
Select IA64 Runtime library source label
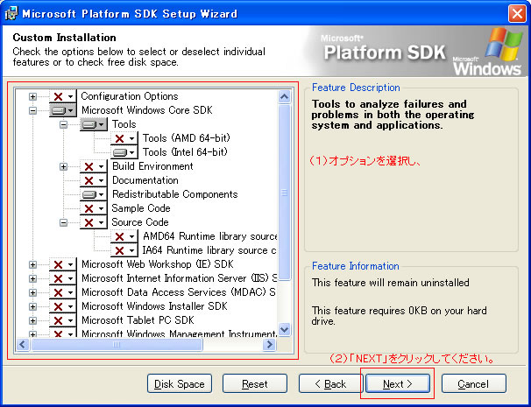[x=209, y=250]
